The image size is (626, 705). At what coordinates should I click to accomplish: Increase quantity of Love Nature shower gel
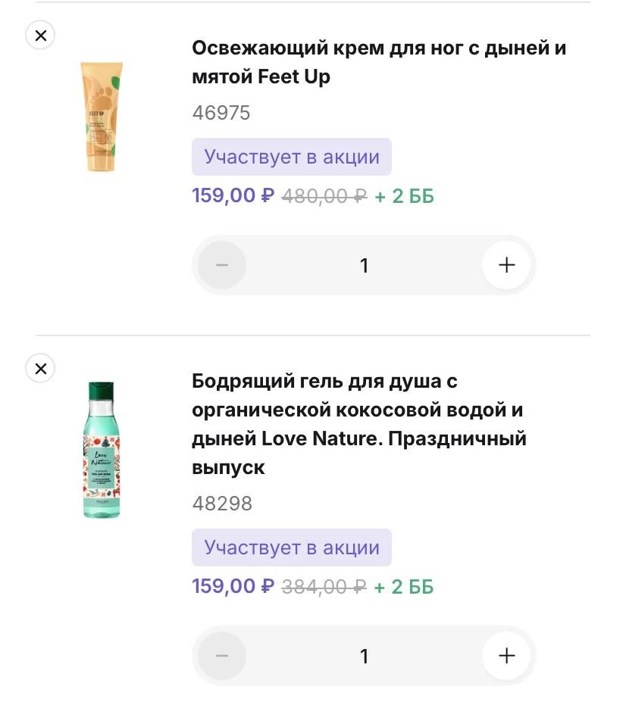point(506,656)
